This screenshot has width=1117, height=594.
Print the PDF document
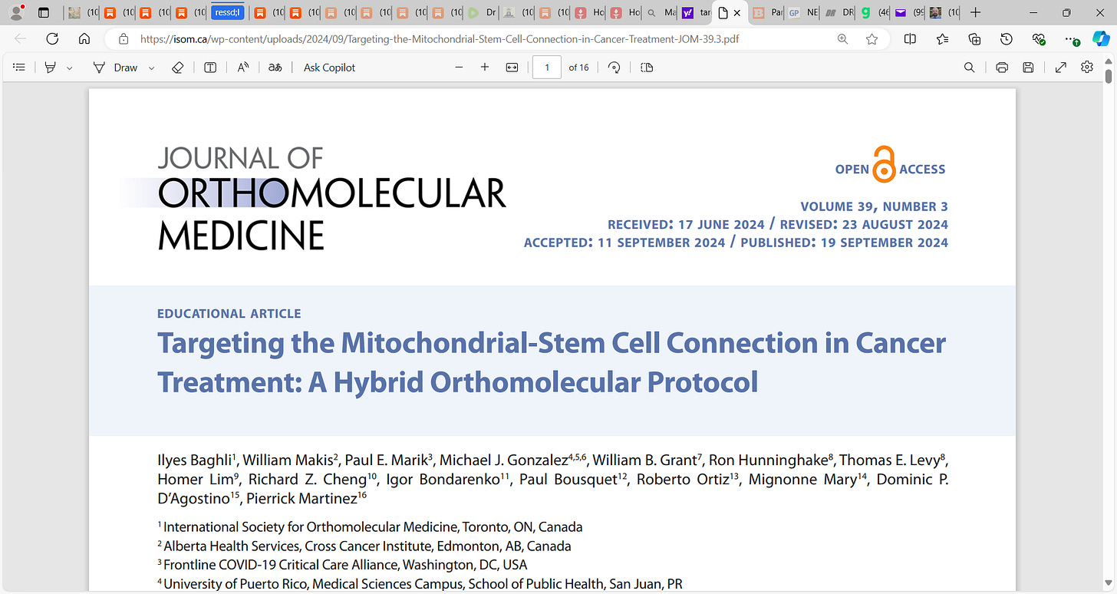tap(1002, 68)
